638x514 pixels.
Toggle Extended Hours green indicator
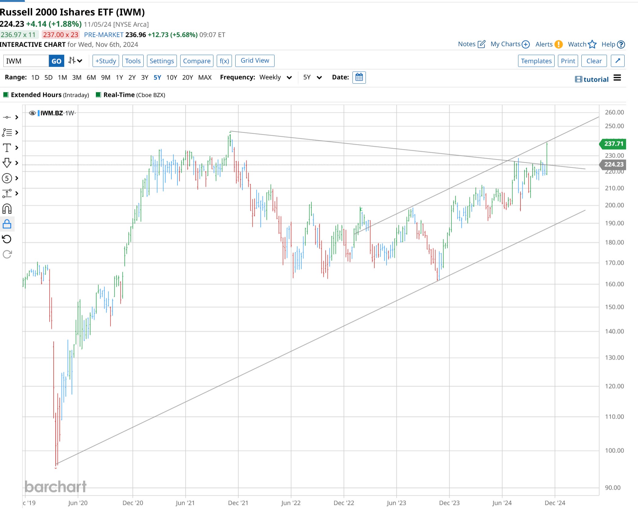tap(5, 95)
